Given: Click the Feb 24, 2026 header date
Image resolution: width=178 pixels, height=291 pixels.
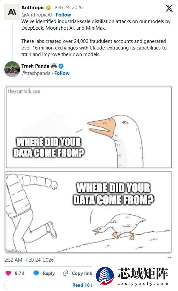Looking at the screenshot, I should click(x=69, y=8).
